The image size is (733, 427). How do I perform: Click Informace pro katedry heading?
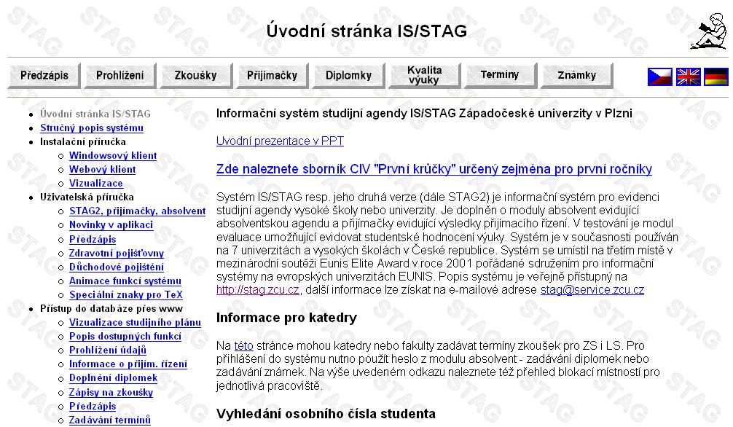[286, 318]
